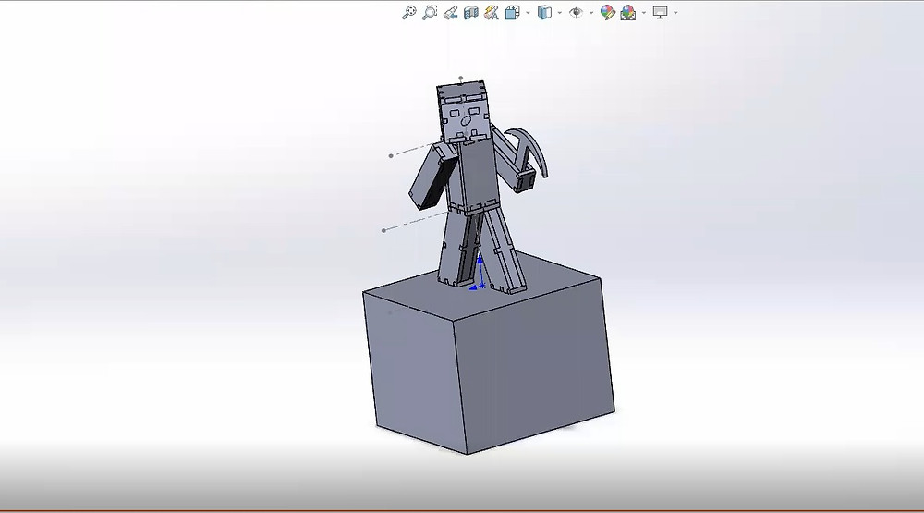Expand the Hide/Show Items dropdown arrow
924x513 pixels.
coord(591,12)
